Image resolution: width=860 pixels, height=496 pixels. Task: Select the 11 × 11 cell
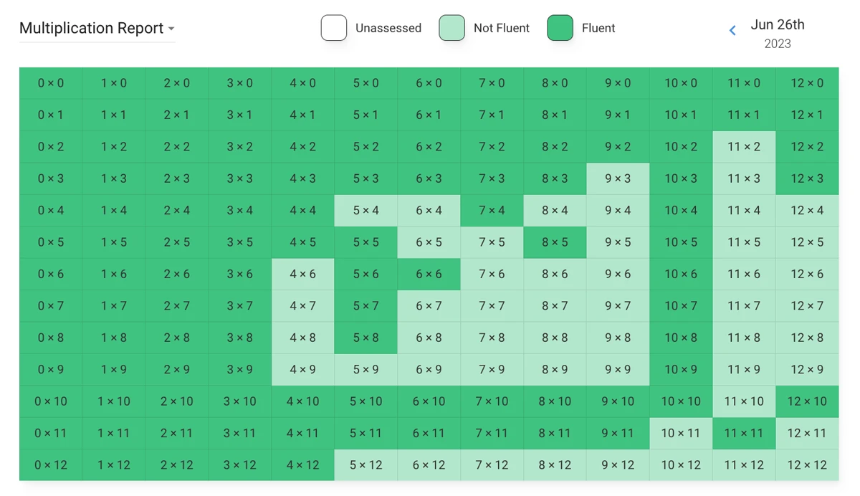click(744, 433)
